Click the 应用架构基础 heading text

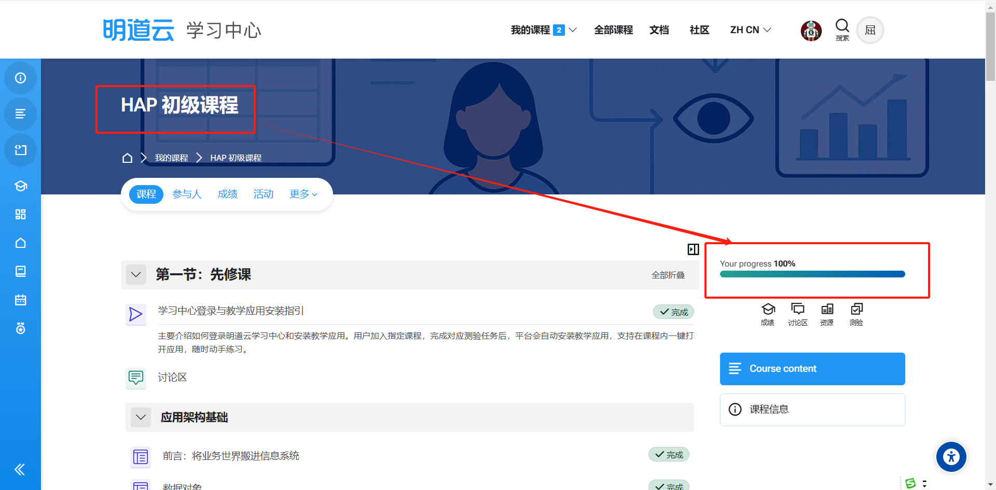(194, 417)
